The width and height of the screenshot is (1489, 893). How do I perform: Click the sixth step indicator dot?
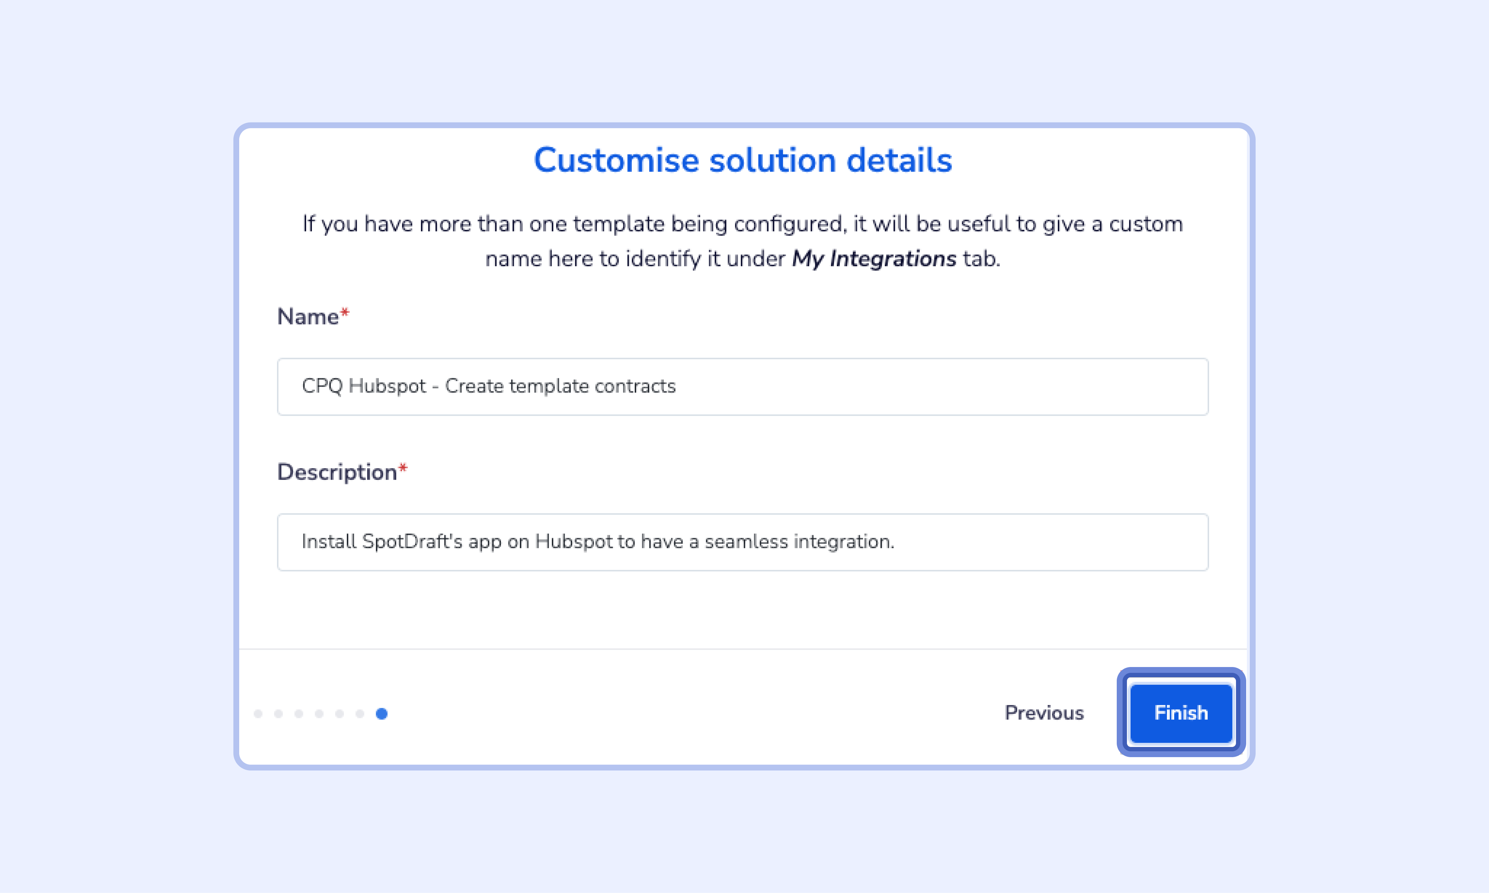click(360, 714)
